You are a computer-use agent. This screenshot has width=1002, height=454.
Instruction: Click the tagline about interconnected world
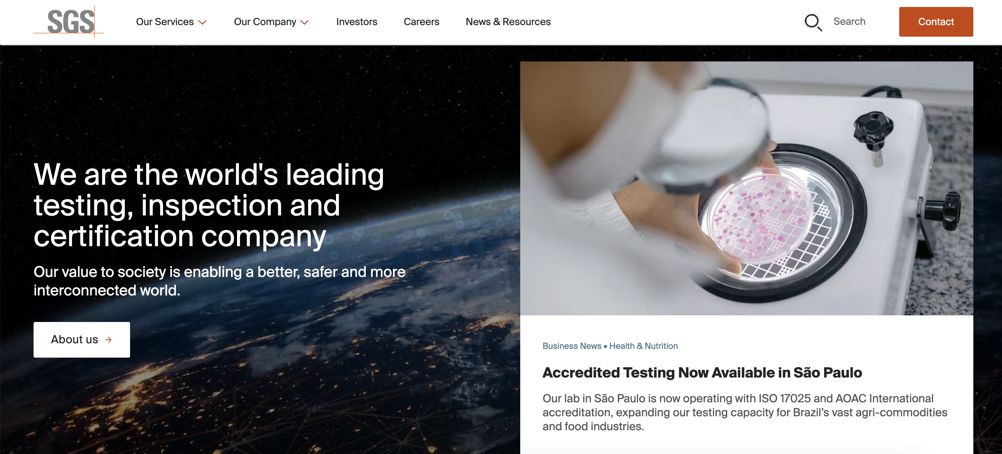[219, 281]
